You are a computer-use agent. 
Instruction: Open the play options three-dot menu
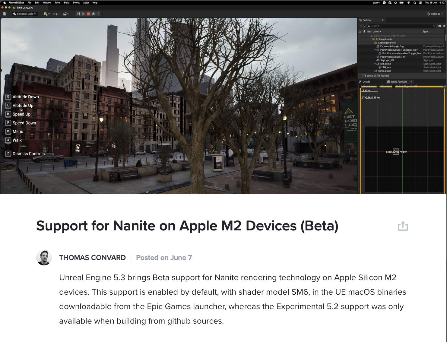[x=98, y=14]
